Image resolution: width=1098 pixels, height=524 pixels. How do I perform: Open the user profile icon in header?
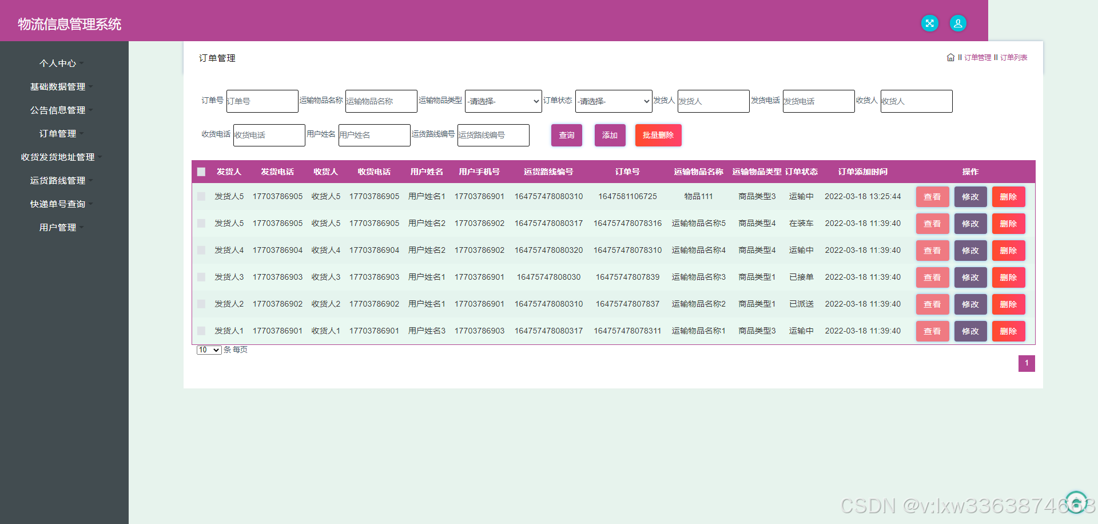point(958,23)
